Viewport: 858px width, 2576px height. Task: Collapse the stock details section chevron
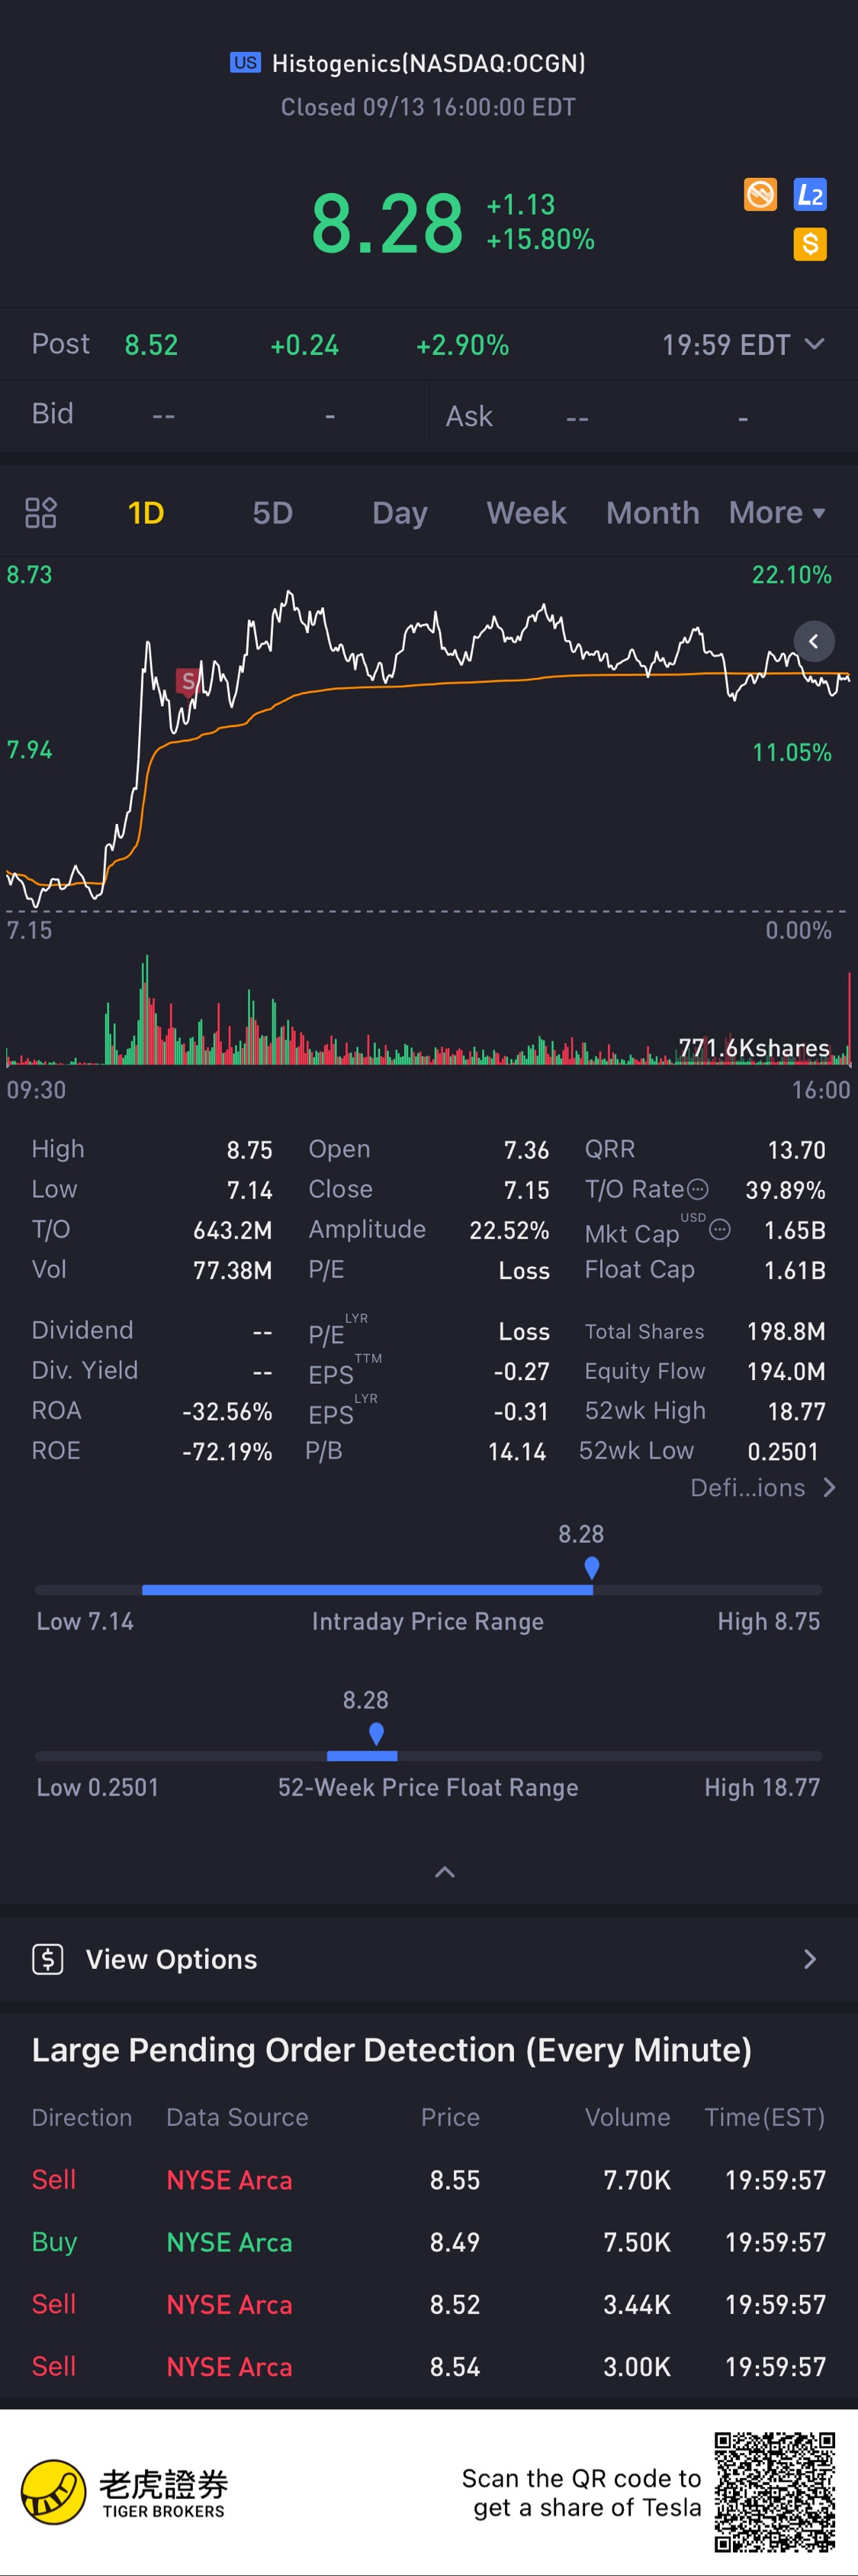[x=445, y=1872]
